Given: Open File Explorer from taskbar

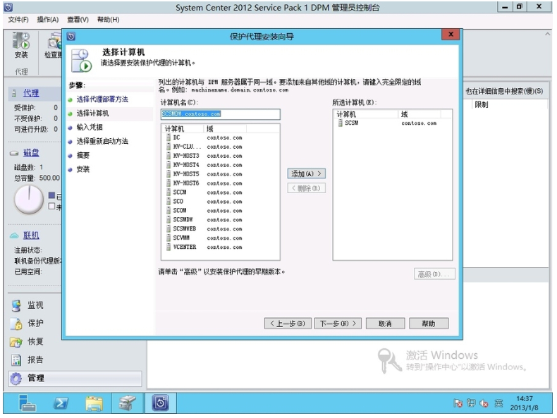Looking at the screenshot, I should coord(94,403).
